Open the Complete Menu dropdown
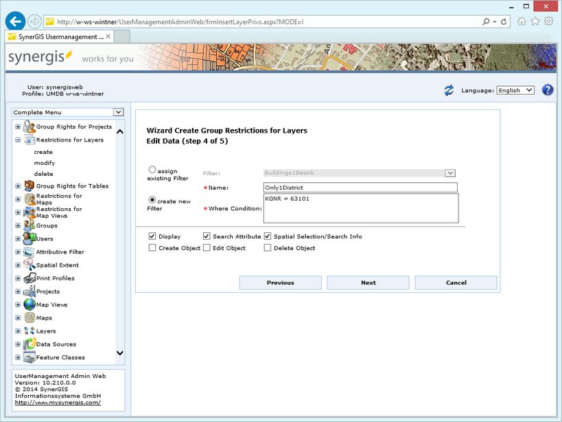Screen dimensions: 562x422 point(117,111)
